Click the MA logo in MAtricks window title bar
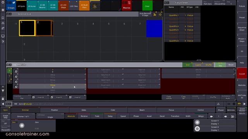The image size is (248, 139). click(x=9, y=65)
